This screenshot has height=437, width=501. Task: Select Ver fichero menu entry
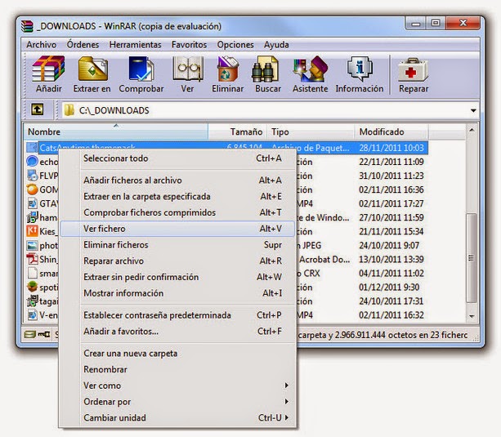177,229
